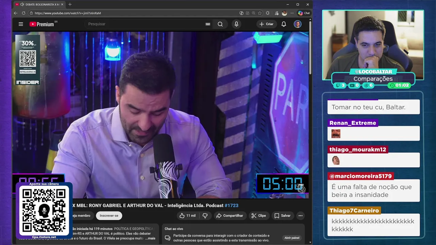
Task: Open browser extensions puzzle icon
Action: 268,13
